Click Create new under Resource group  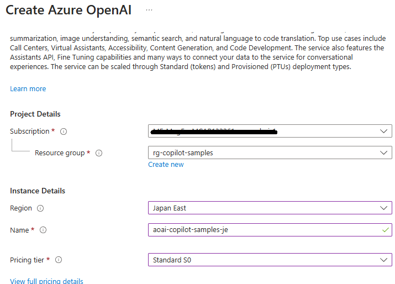[x=166, y=165]
